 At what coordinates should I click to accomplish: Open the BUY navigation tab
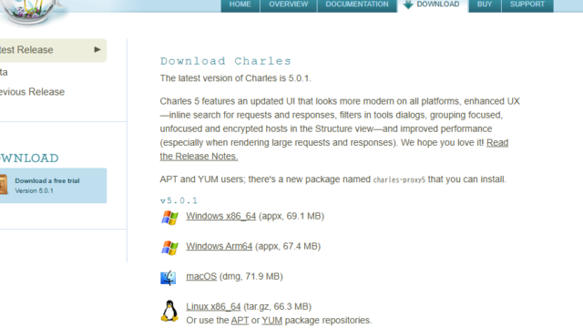point(485,5)
